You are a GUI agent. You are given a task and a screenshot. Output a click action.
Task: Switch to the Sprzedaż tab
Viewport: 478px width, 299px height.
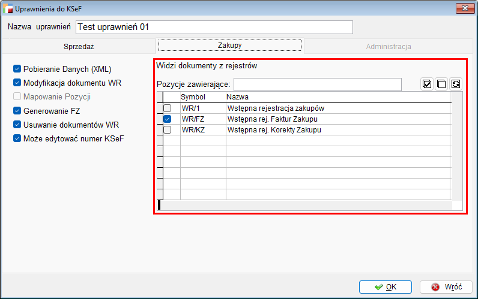coord(79,46)
